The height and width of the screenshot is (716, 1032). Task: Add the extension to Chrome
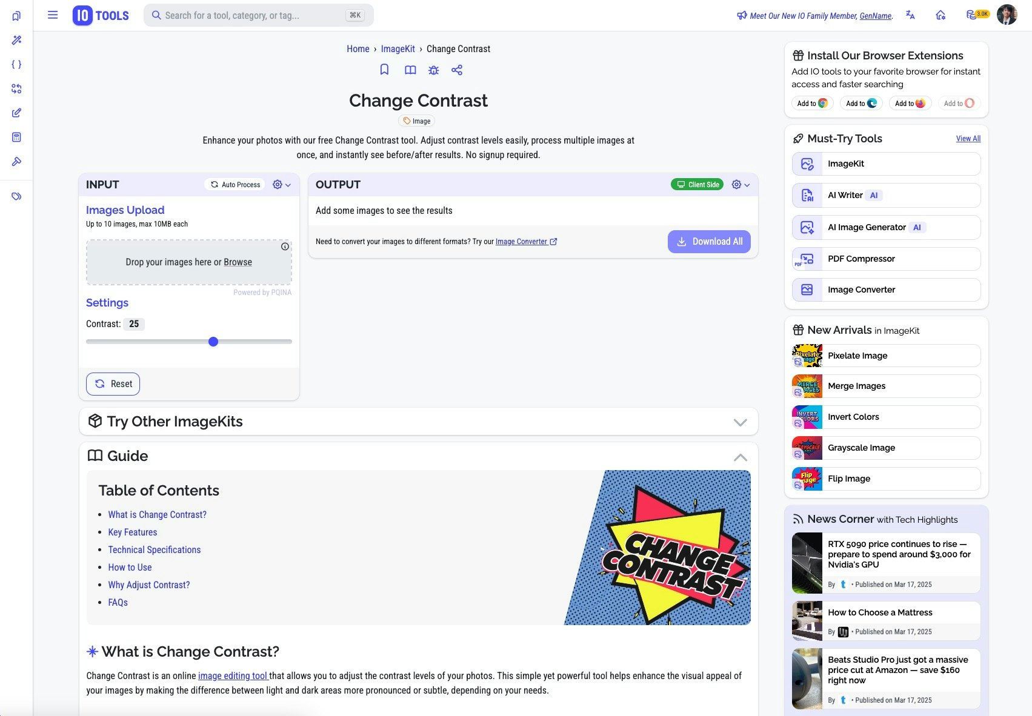tap(812, 104)
